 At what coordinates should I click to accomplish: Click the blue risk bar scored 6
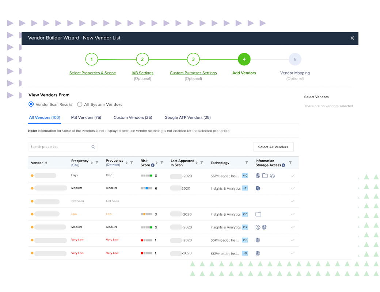[x=147, y=188]
